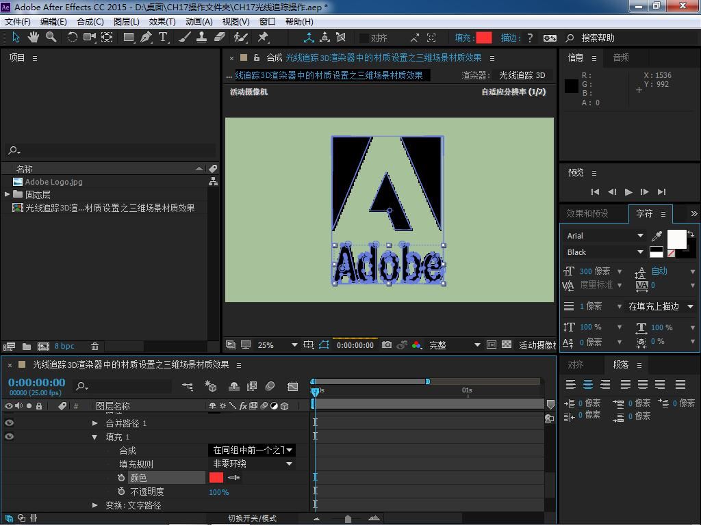Select the Zoom magnifier tool
701x525 pixels.
click(x=51, y=38)
